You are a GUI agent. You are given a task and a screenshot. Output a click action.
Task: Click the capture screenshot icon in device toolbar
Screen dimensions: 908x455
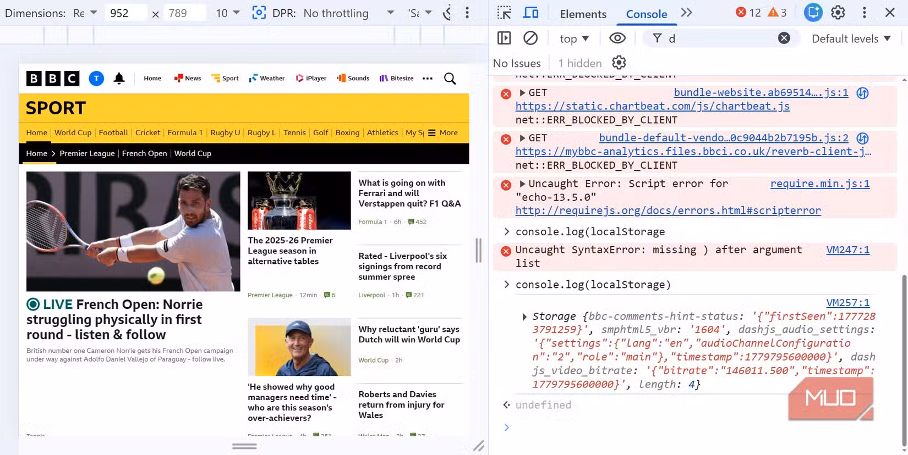pos(259,13)
